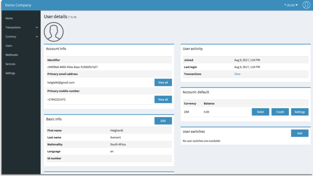Open Currency in the sidebar
The image size is (313, 176).
coord(11,36)
